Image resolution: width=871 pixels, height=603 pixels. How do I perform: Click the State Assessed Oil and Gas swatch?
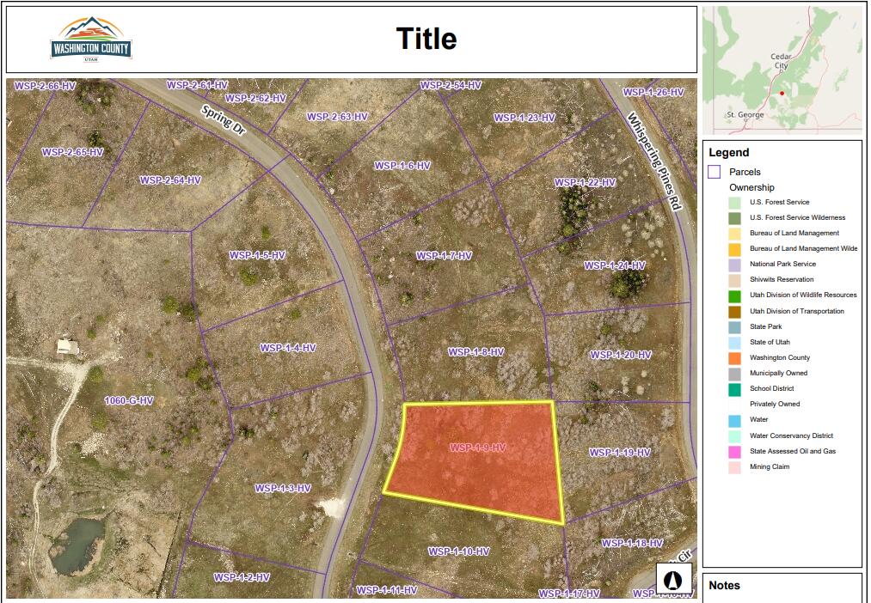pos(734,452)
